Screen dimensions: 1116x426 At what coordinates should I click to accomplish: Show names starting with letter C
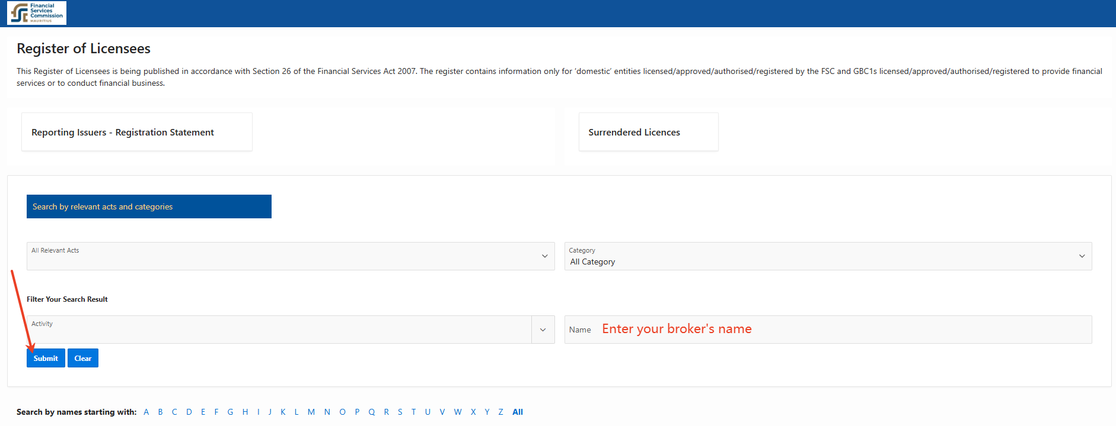coord(174,412)
